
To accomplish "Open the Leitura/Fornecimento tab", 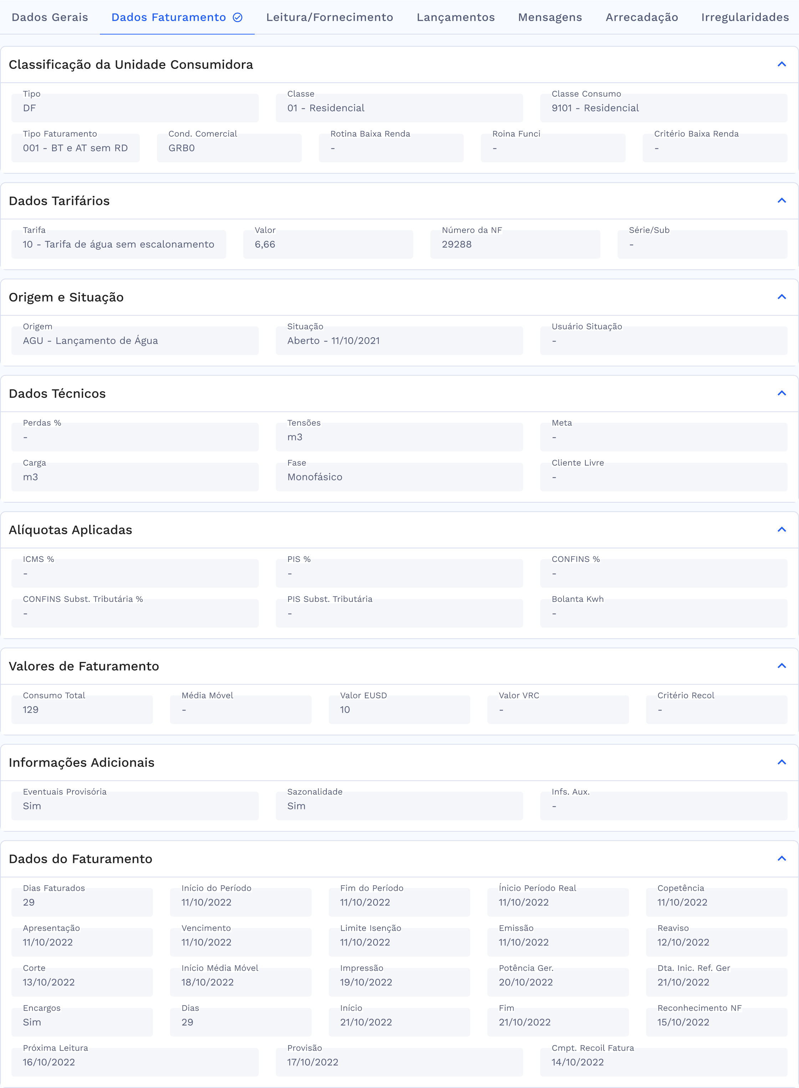I will [329, 17].
